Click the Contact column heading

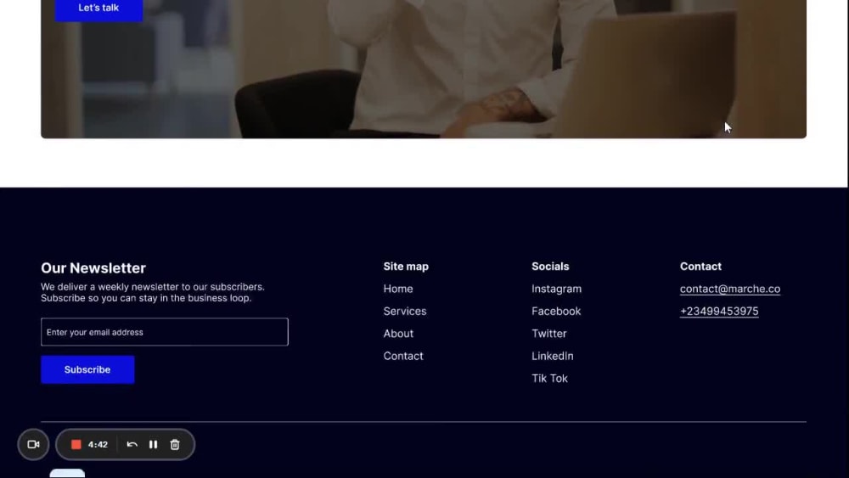(700, 267)
